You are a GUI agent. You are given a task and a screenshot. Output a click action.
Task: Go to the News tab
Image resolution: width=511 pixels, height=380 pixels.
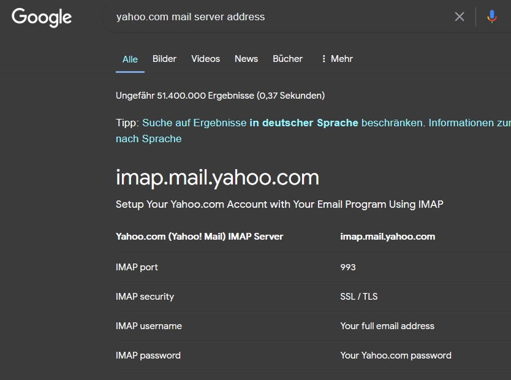(x=246, y=59)
